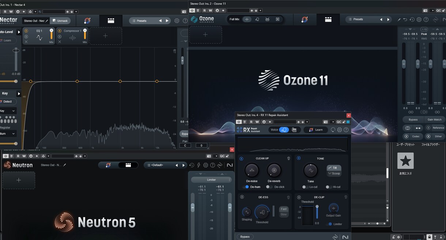
Task: Switch to the modules view tab in Nectar
Action: pos(111,21)
